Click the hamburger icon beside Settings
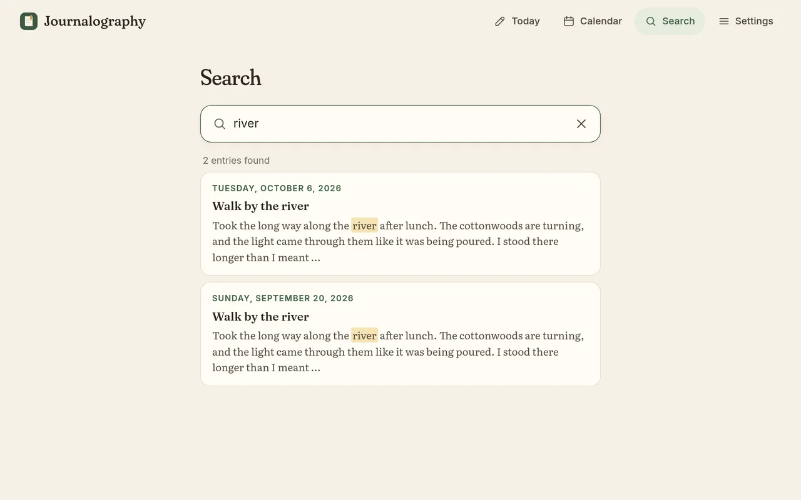The image size is (801, 500). [724, 21]
